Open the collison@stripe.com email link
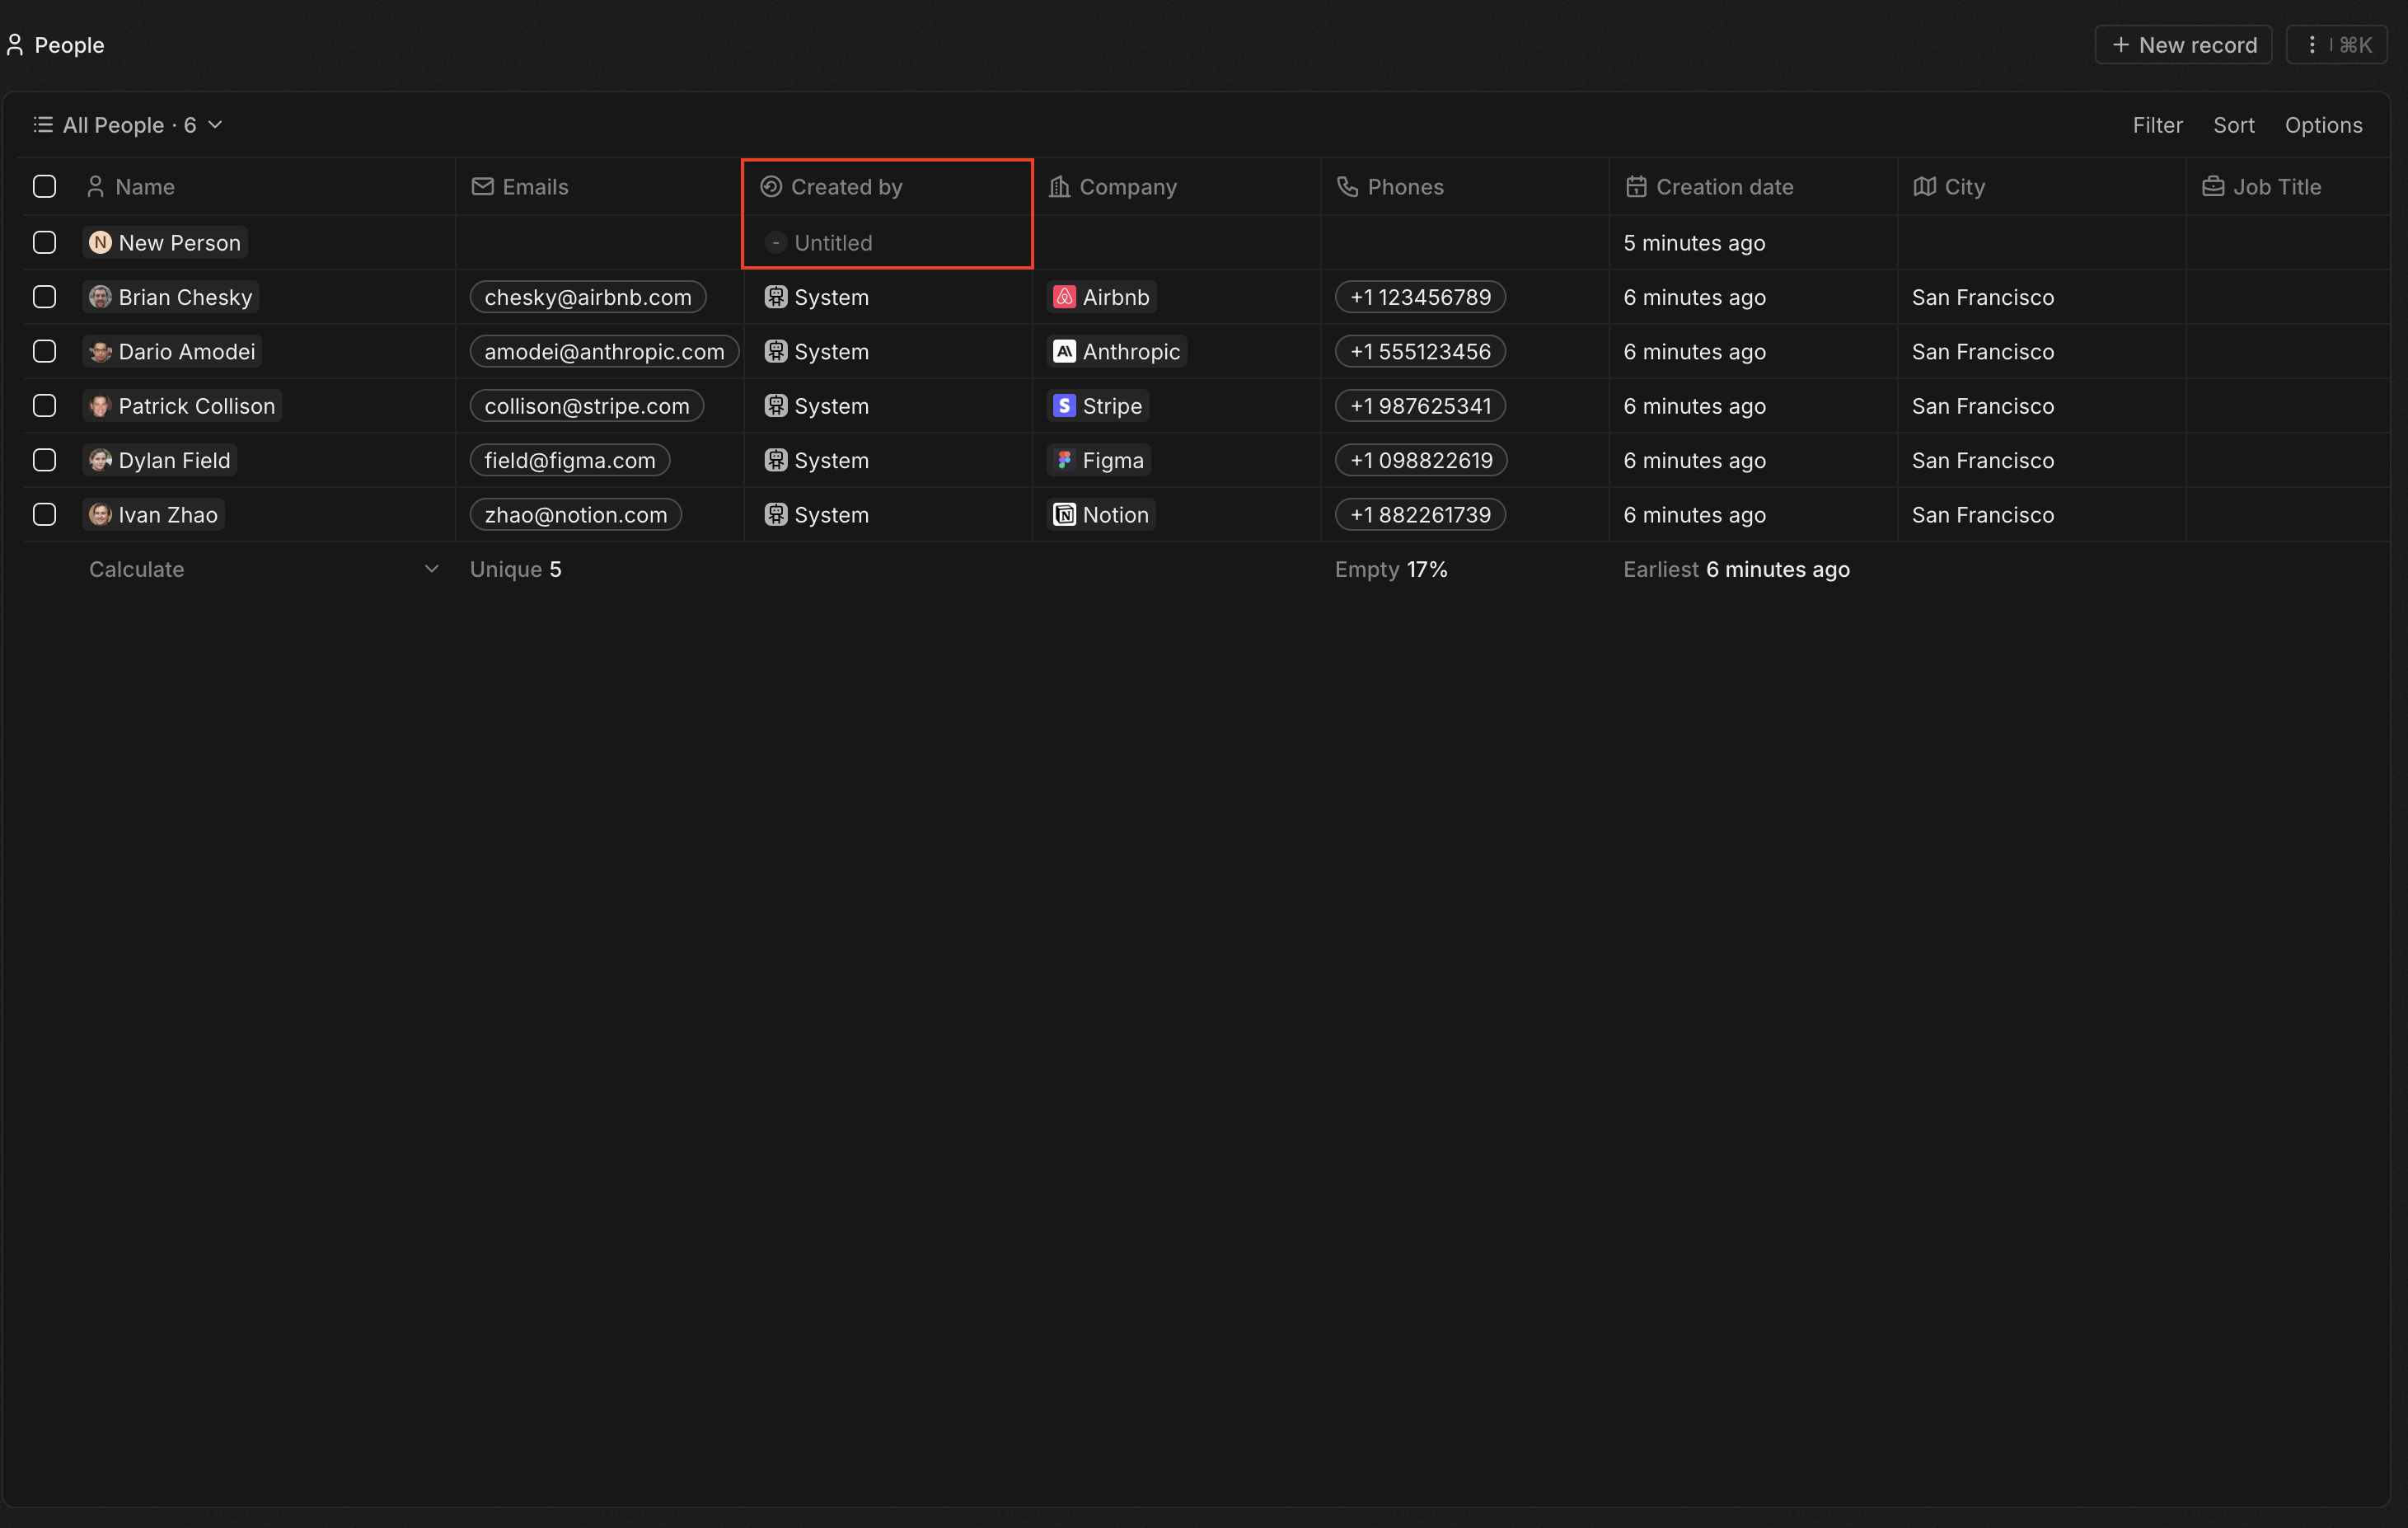Viewport: 2408px width, 1528px height. (x=587, y=406)
